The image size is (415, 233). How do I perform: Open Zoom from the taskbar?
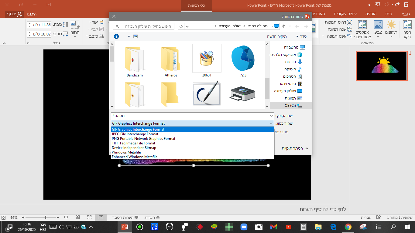tap(244, 227)
